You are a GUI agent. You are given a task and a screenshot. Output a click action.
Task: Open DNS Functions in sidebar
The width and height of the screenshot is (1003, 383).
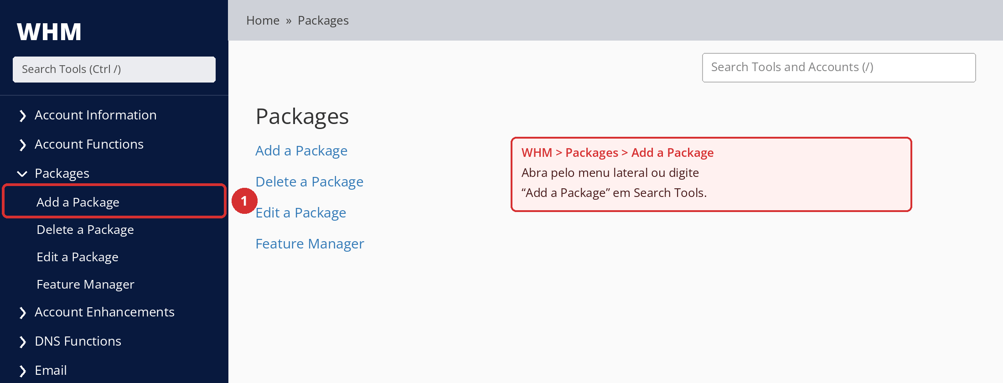(78, 341)
